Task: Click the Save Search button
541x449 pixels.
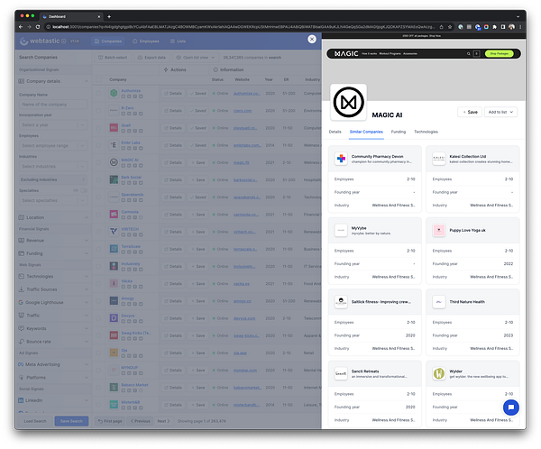Action: click(x=71, y=421)
